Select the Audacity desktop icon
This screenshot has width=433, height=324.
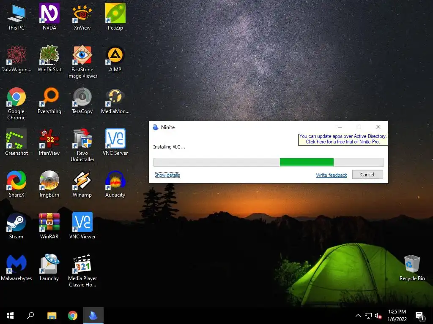(115, 184)
